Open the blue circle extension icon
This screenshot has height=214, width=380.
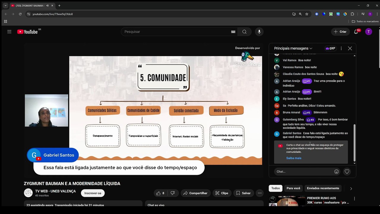[317, 14]
